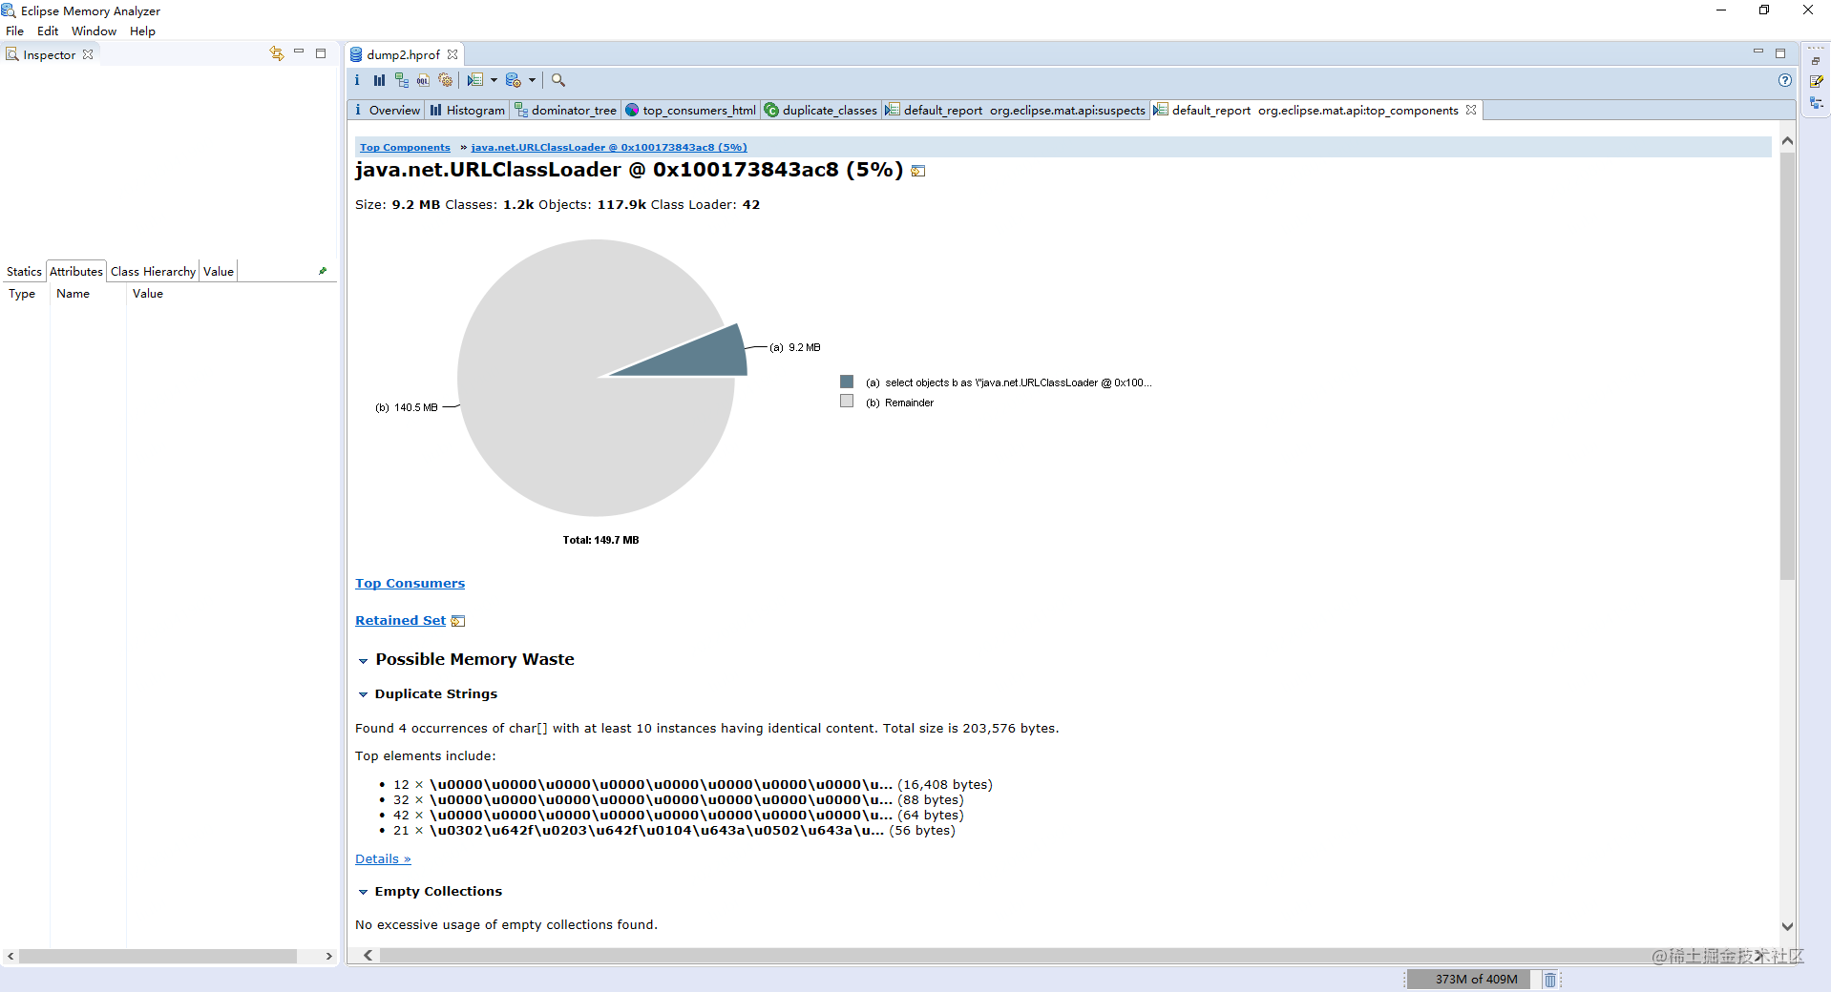Open the OQL query editor icon
Viewport: 1831px width, 992px height.
point(423,80)
